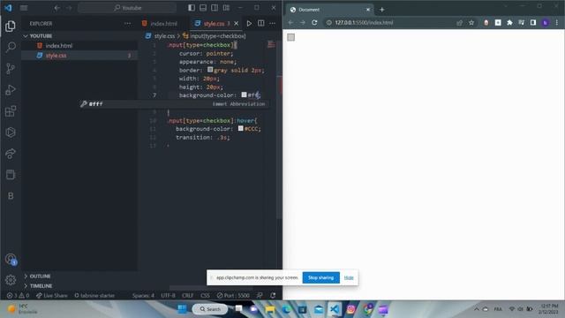Click Port : 5500 Live Server status
The width and height of the screenshot is (565, 318).
pyautogui.click(x=233, y=296)
